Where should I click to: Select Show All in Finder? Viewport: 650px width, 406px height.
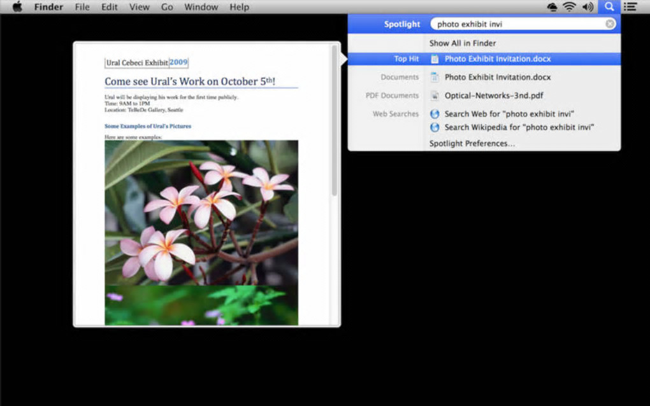pyautogui.click(x=463, y=43)
